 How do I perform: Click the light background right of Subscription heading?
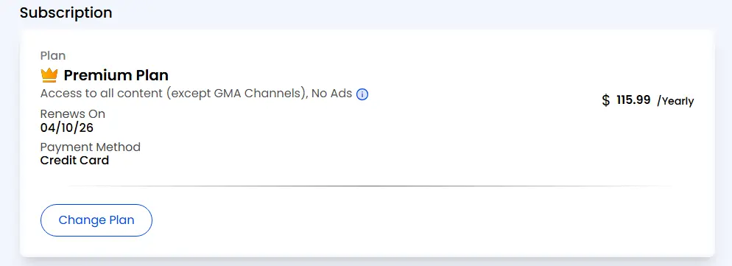420,13
